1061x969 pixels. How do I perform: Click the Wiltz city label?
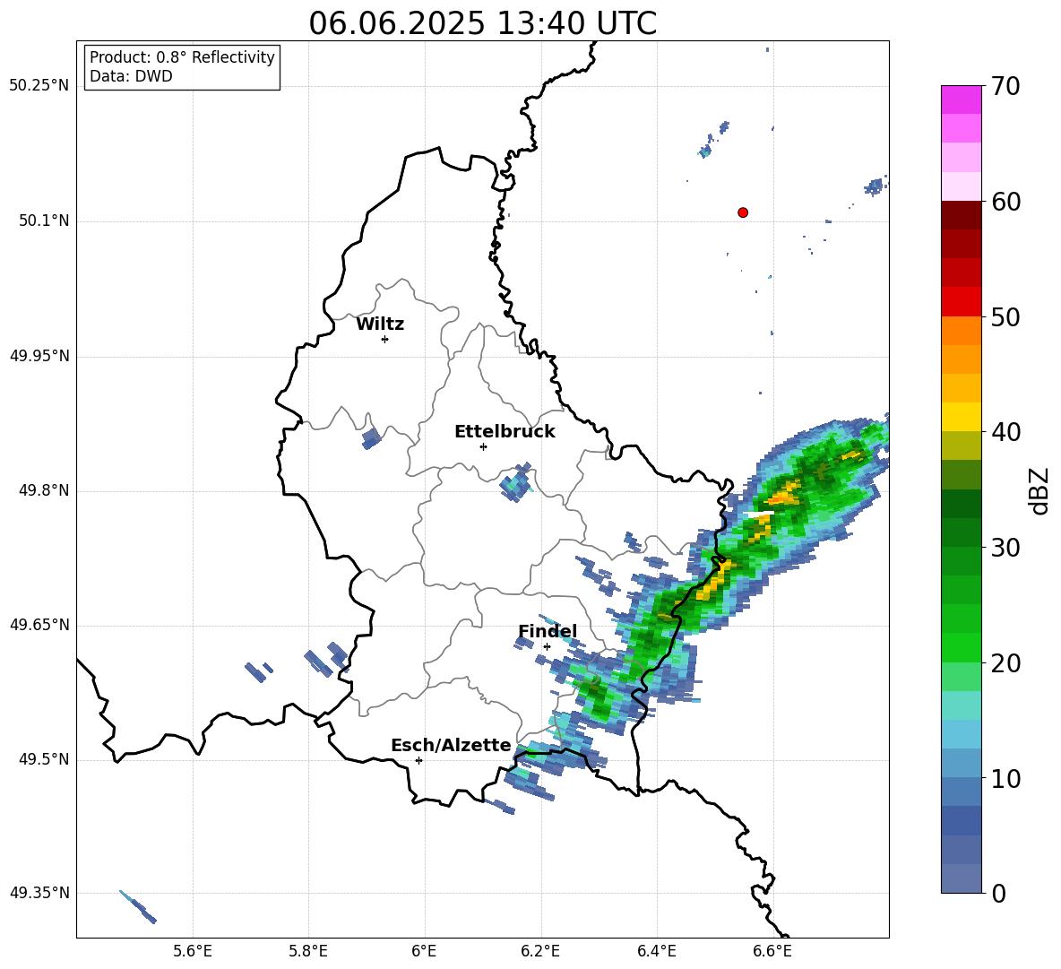pyautogui.click(x=380, y=324)
